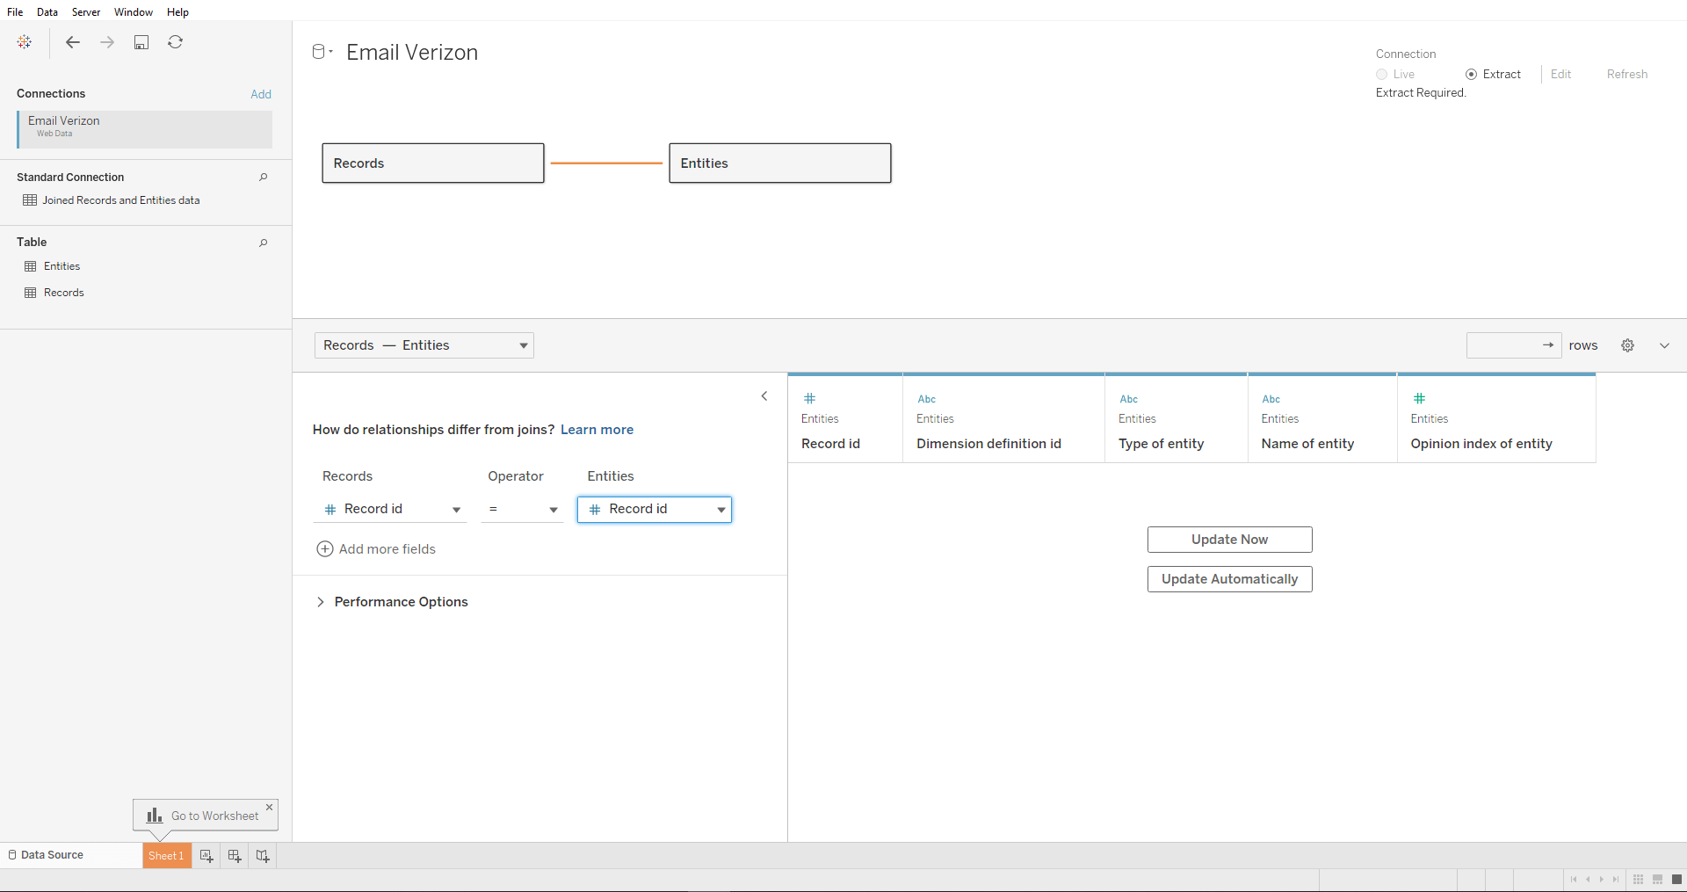Click the Update Now button
The height and width of the screenshot is (892, 1687).
pos(1230,540)
